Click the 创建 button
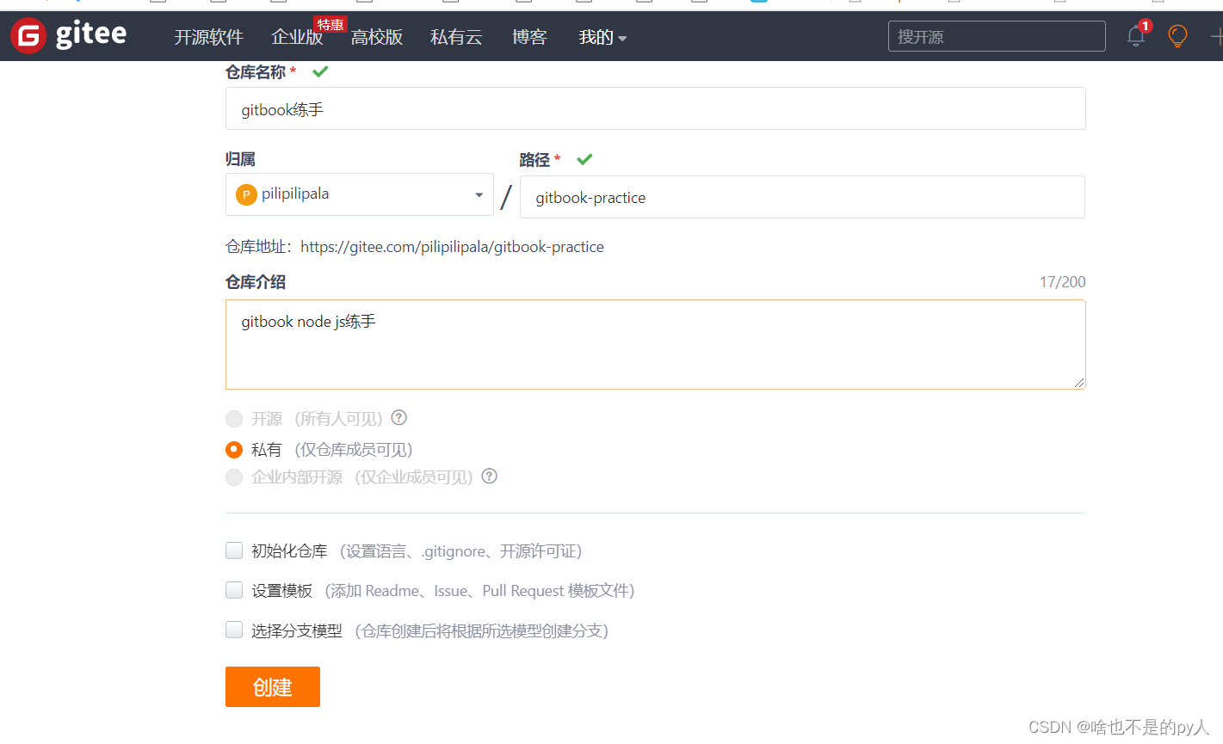This screenshot has width=1223, height=744. pos(272,686)
